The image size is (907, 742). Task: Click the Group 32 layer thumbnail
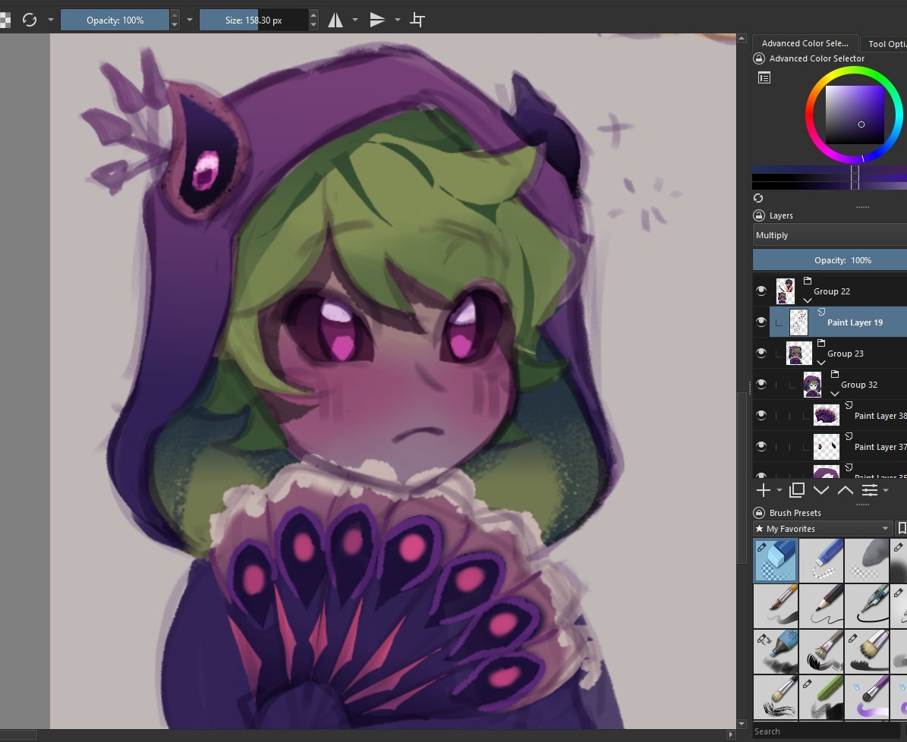click(813, 385)
